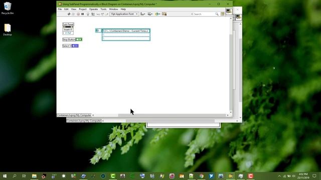Toggle Retain Wire Values button
The width and height of the screenshot is (321, 180).
click(93, 14)
